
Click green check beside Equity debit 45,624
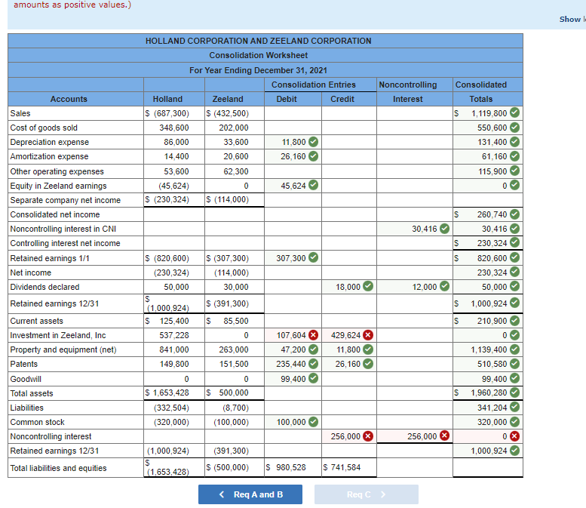pyautogui.click(x=313, y=185)
